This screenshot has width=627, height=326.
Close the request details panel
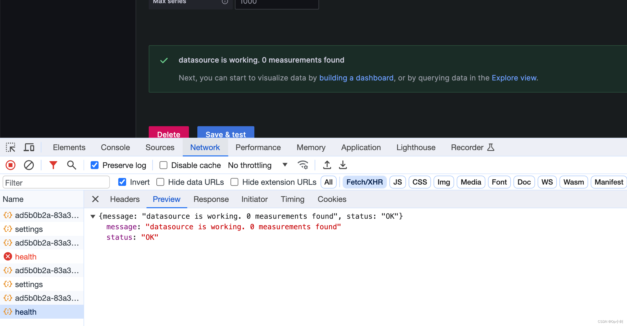coord(95,199)
